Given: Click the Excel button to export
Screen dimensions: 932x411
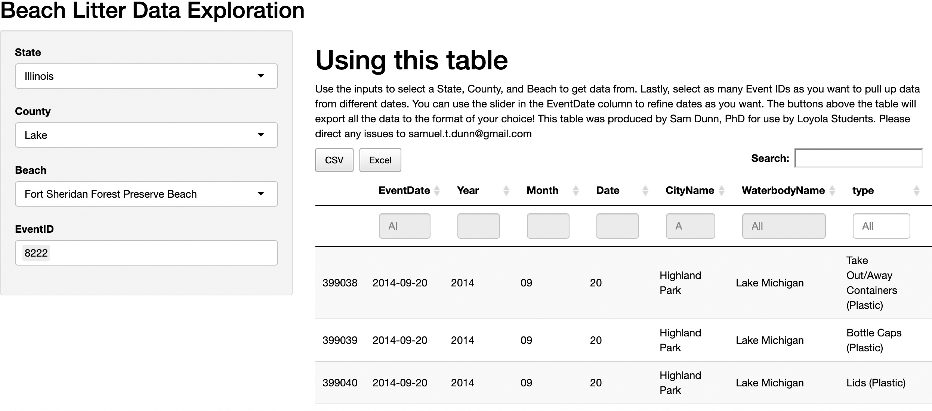Looking at the screenshot, I should point(380,160).
